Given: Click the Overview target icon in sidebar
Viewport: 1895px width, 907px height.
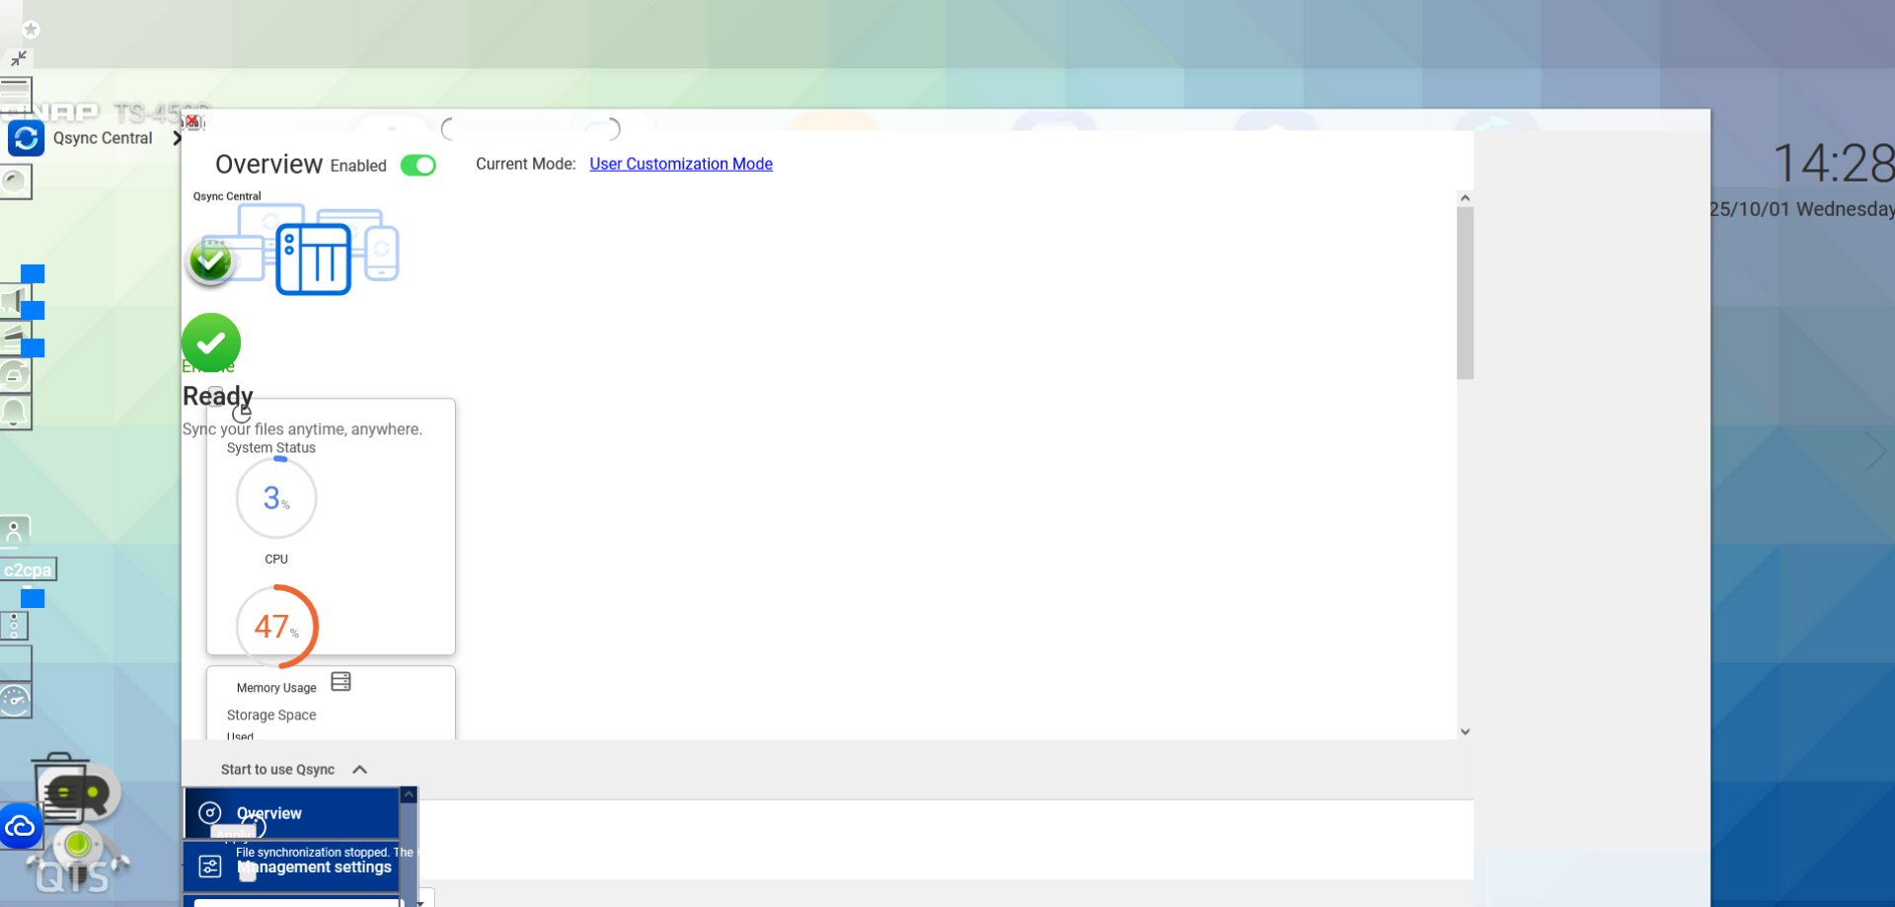Looking at the screenshot, I should click(210, 813).
